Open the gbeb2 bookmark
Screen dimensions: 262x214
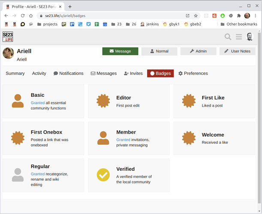tap(193, 24)
